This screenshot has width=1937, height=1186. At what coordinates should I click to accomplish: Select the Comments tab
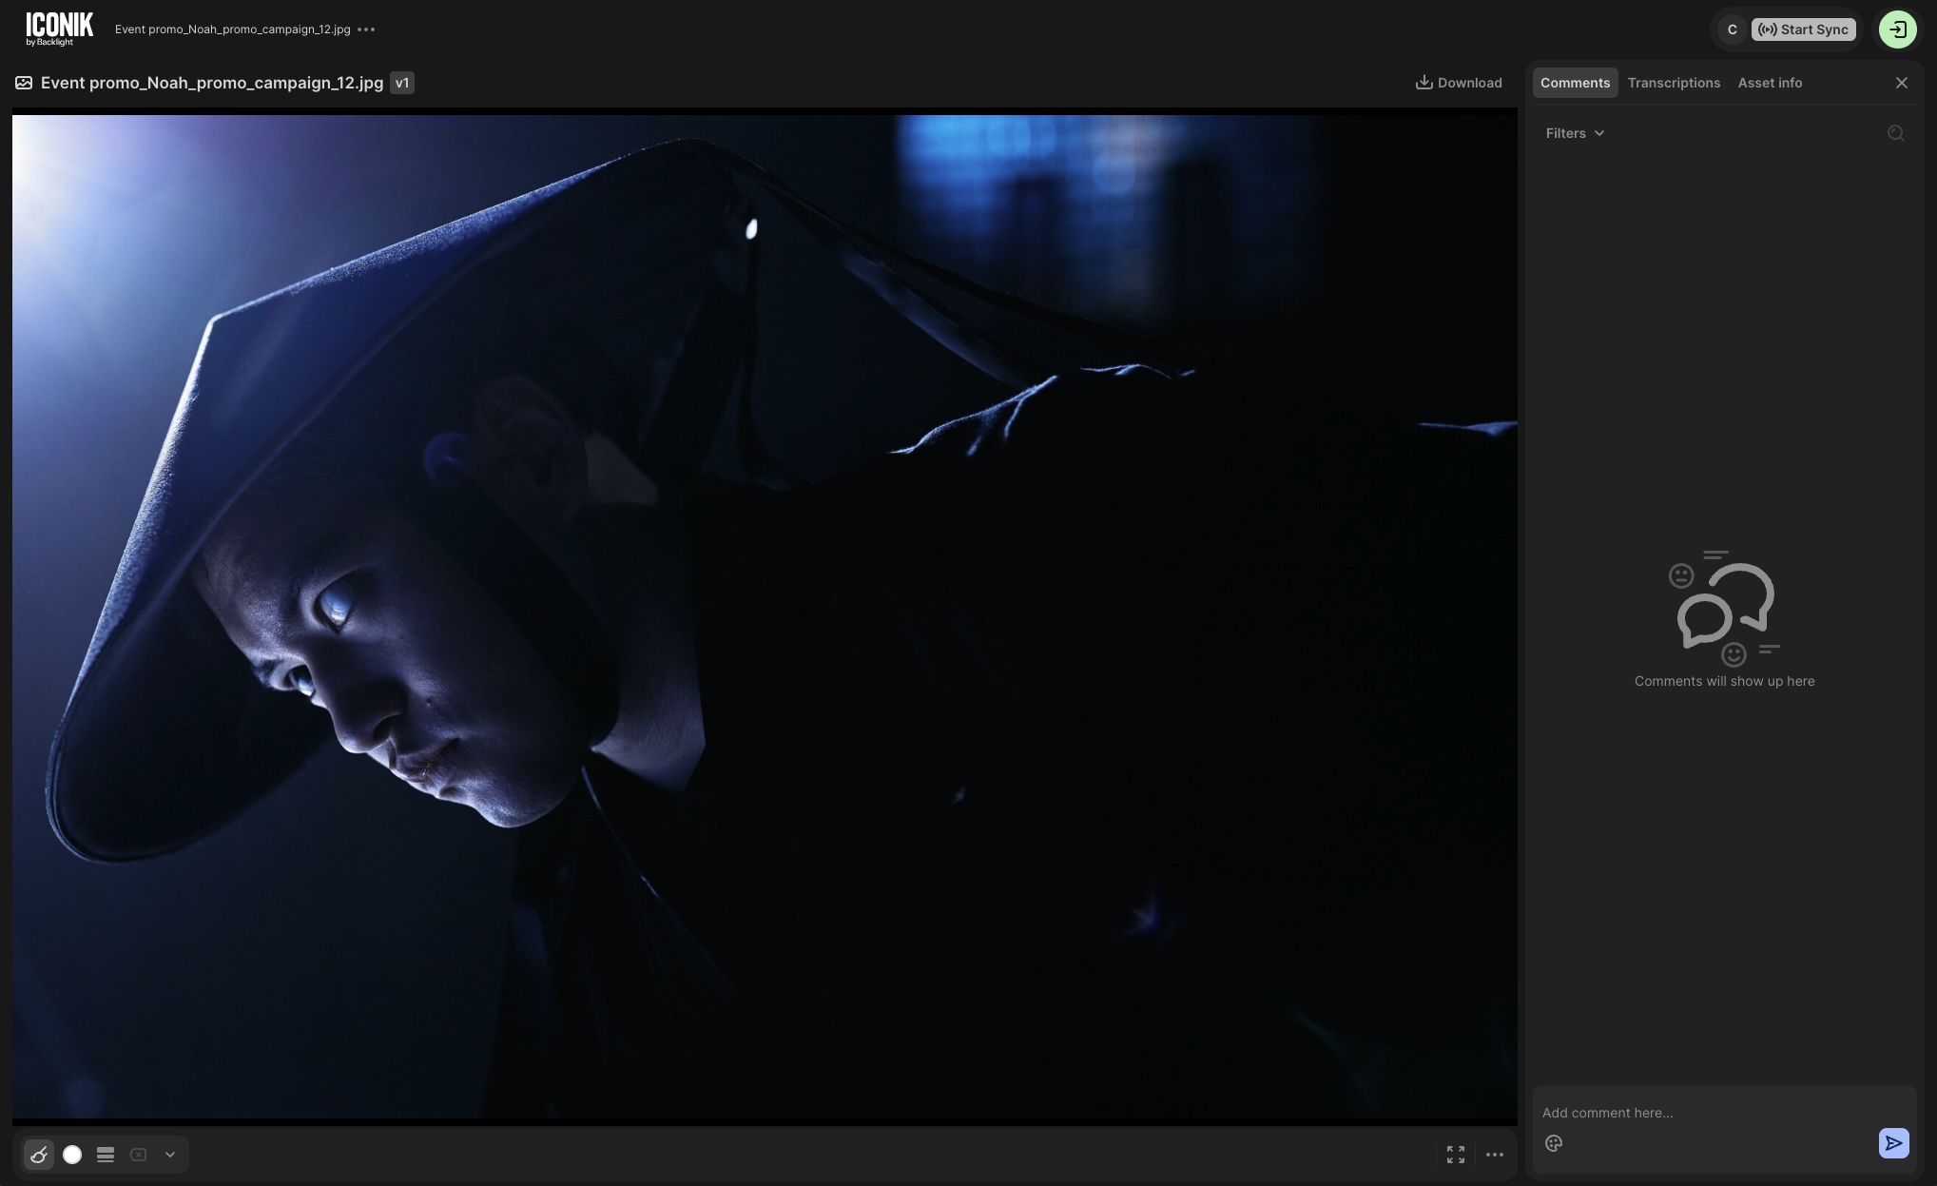pyautogui.click(x=1575, y=83)
